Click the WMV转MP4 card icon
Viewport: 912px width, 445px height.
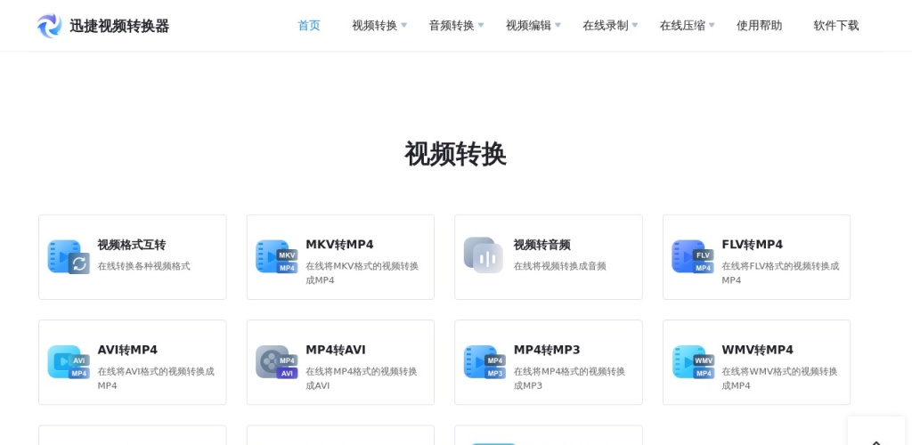[x=692, y=362]
